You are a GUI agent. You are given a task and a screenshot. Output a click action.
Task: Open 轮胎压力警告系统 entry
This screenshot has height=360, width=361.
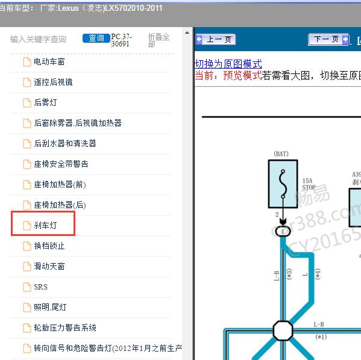[x=65, y=328]
